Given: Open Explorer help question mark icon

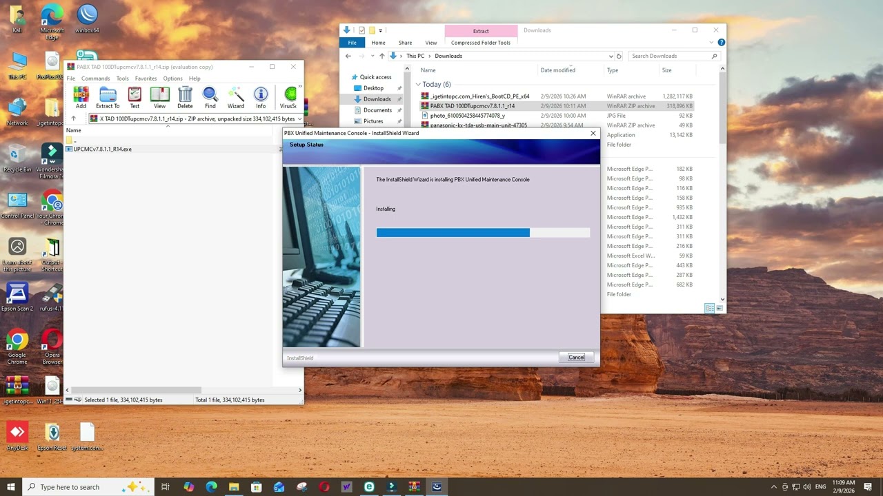Looking at the screenshot, I should pos(721,43).
